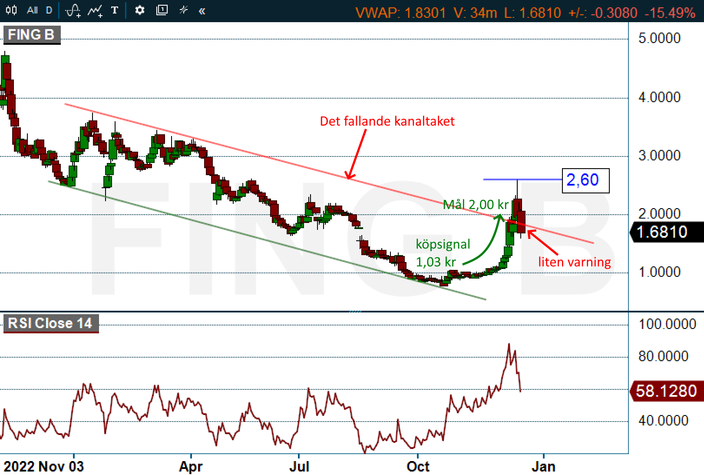Click the VWAP 1.8301 readout

click(x=400, y=13)
